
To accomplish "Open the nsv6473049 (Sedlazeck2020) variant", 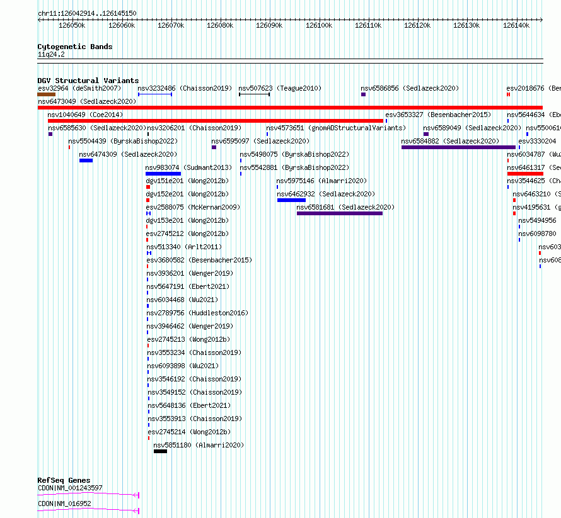I will click(87, 101).
